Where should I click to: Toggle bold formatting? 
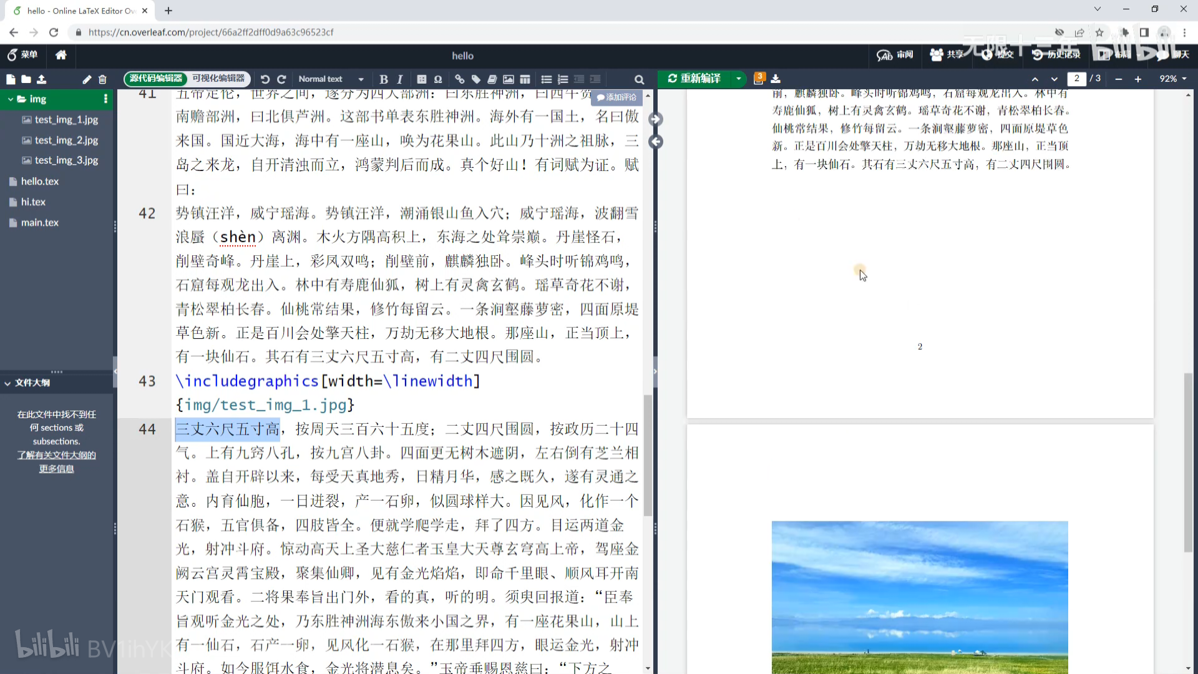pos(383,79)
